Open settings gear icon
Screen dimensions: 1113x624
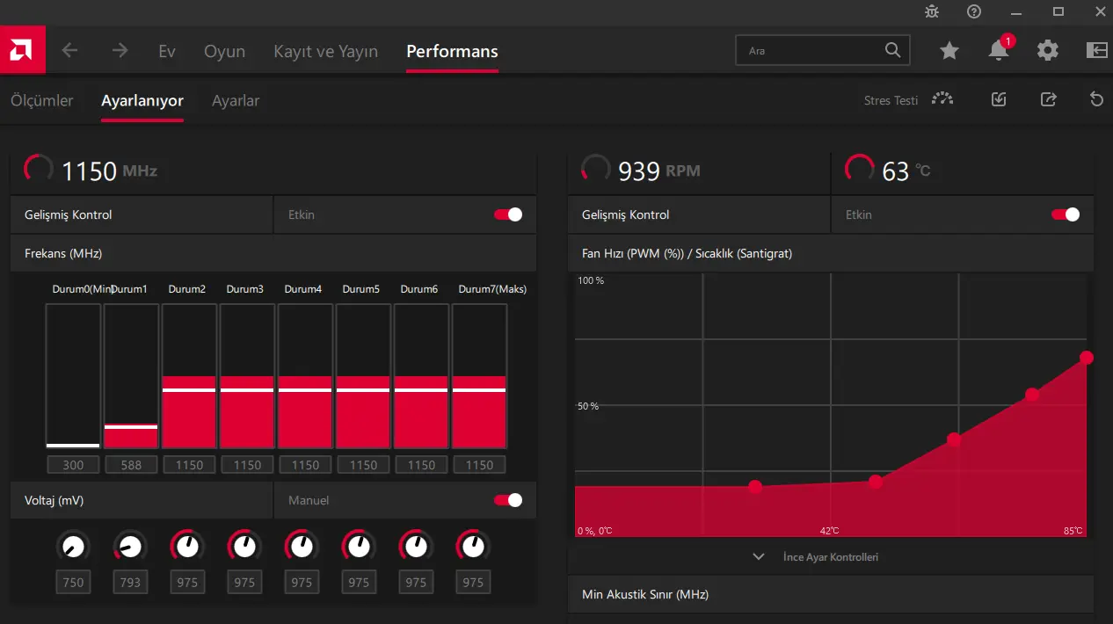[1048, 51]
